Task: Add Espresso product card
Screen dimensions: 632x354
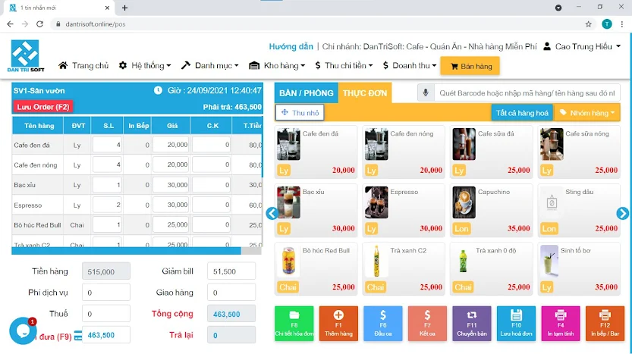Action: [404, 210]
